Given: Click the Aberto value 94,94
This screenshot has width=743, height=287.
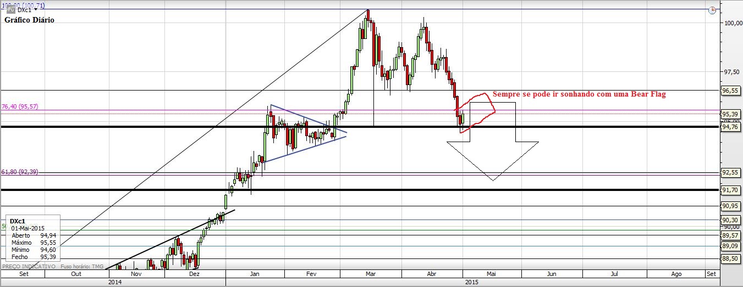Looking at the screenshot, I should coord(48,235).
